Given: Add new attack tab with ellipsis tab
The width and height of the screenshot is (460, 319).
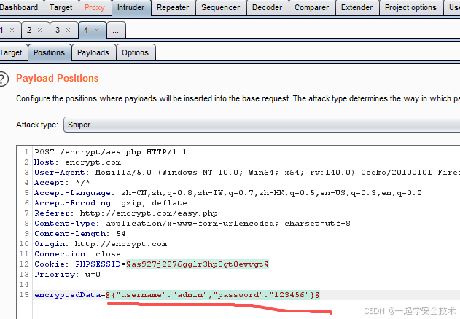Looking at the screenshot, I should 116,30.
